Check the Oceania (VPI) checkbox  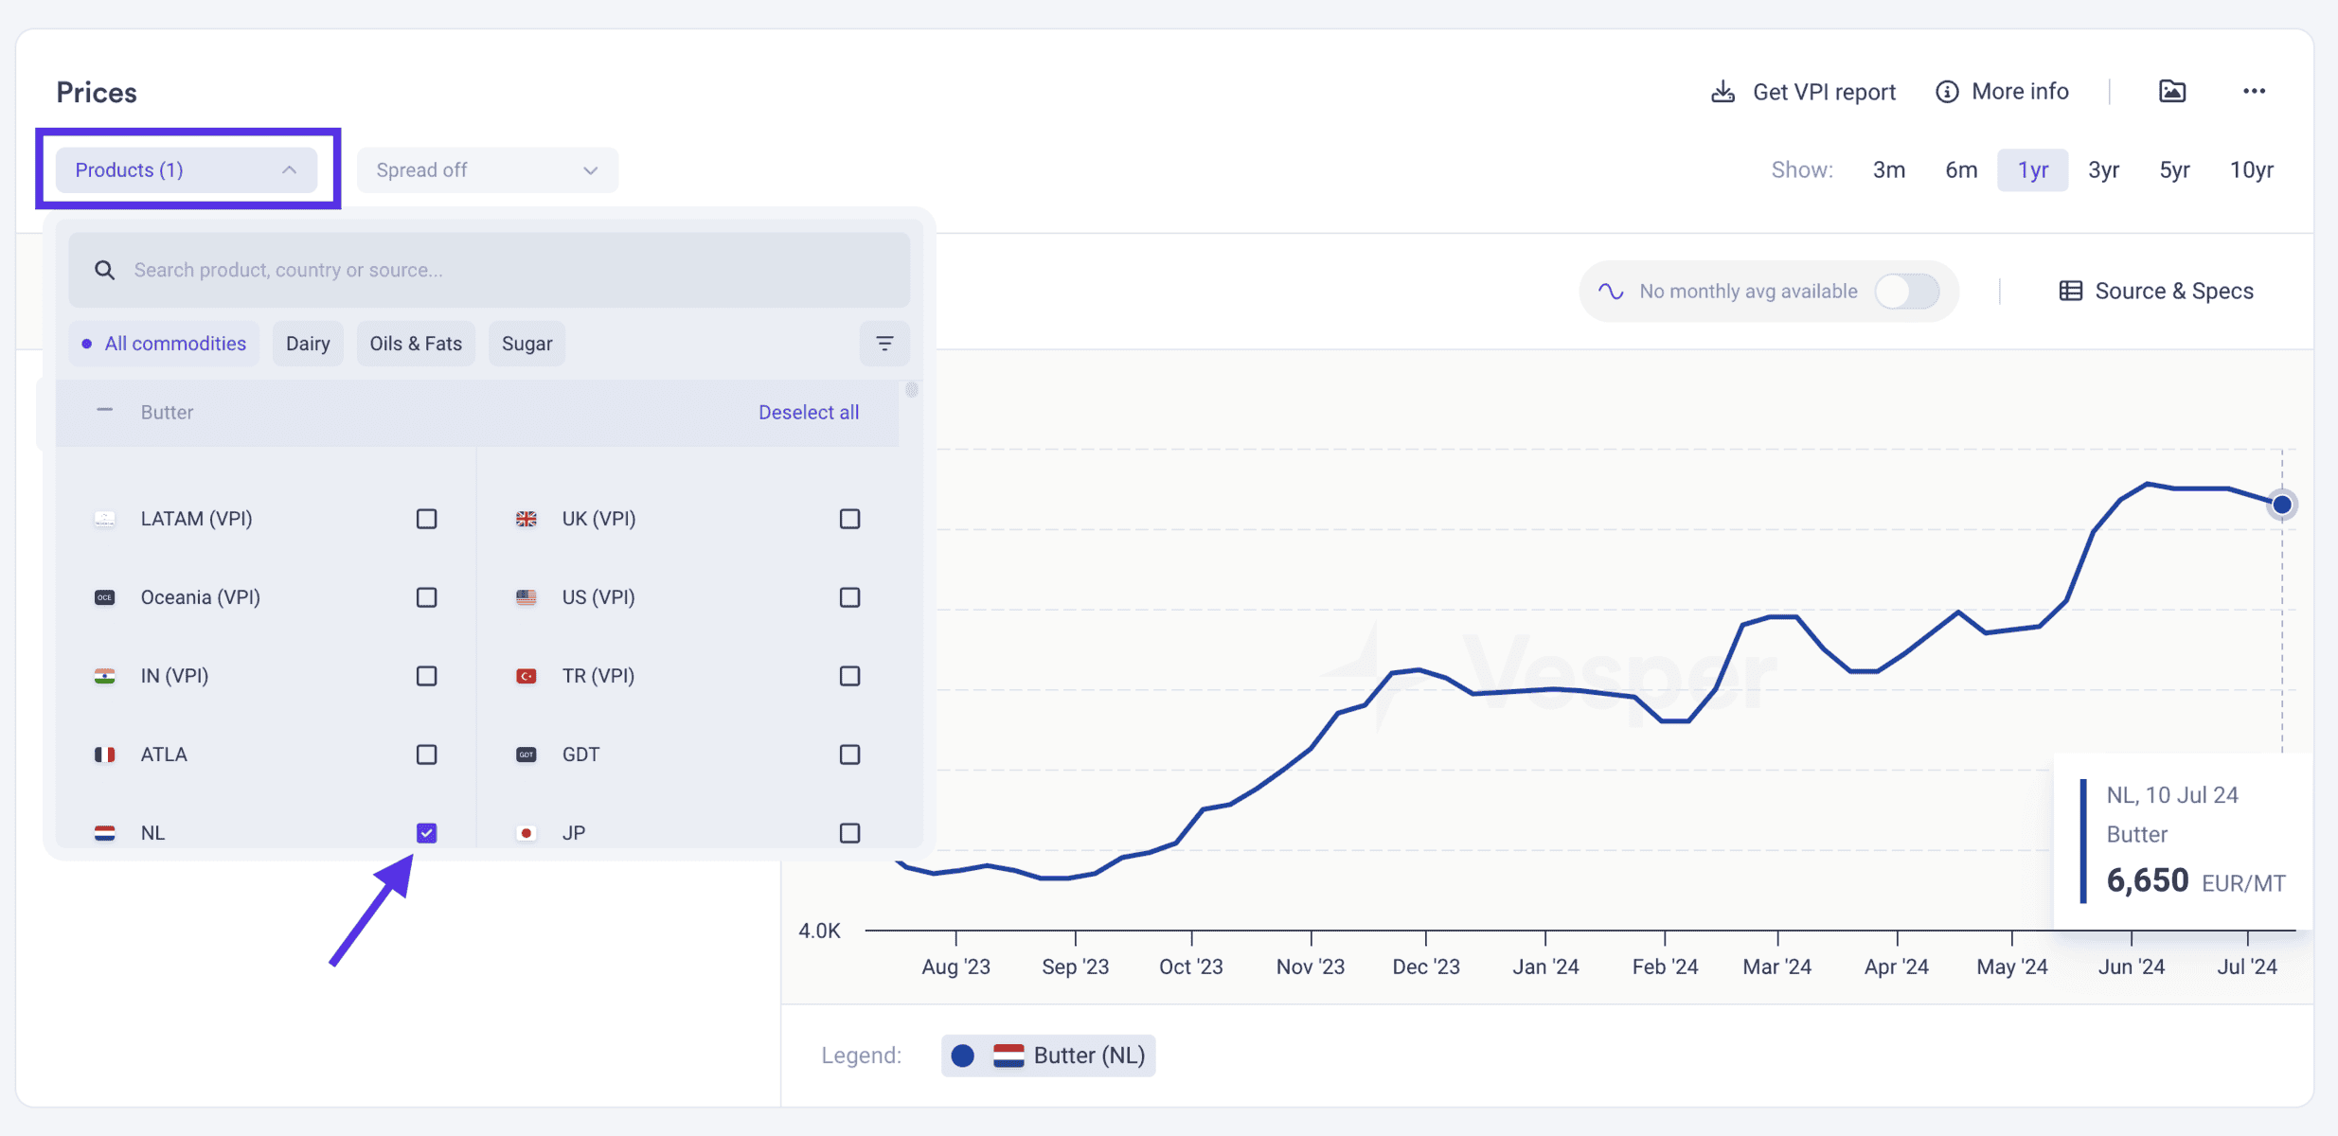point(426,597)
